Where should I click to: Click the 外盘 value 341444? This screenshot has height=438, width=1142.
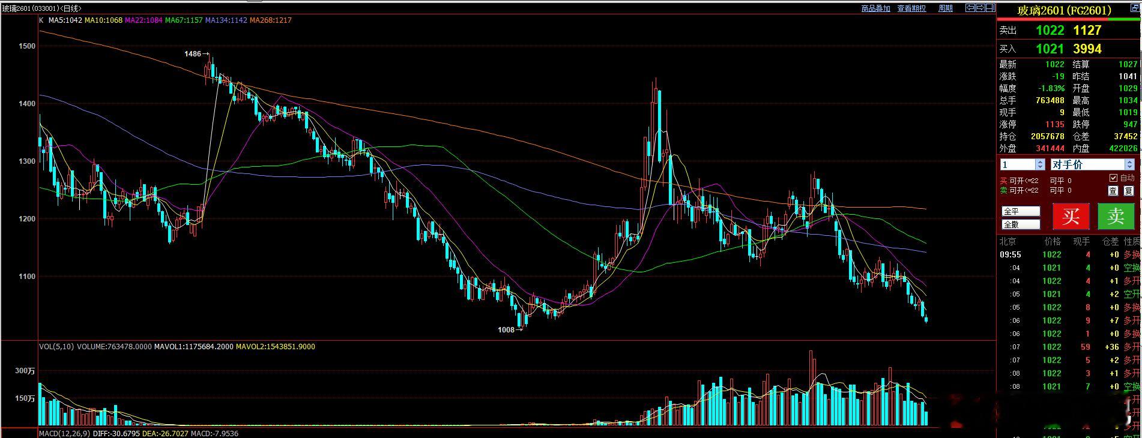click(x=1050, y=148)
